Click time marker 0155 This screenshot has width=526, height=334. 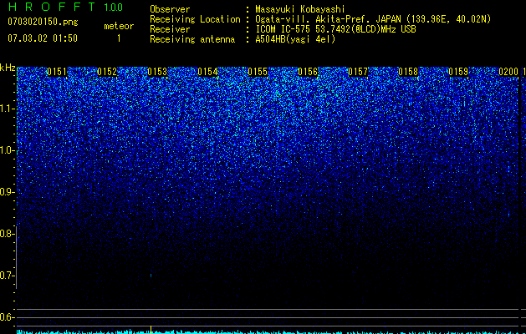(x=258, y=72)
